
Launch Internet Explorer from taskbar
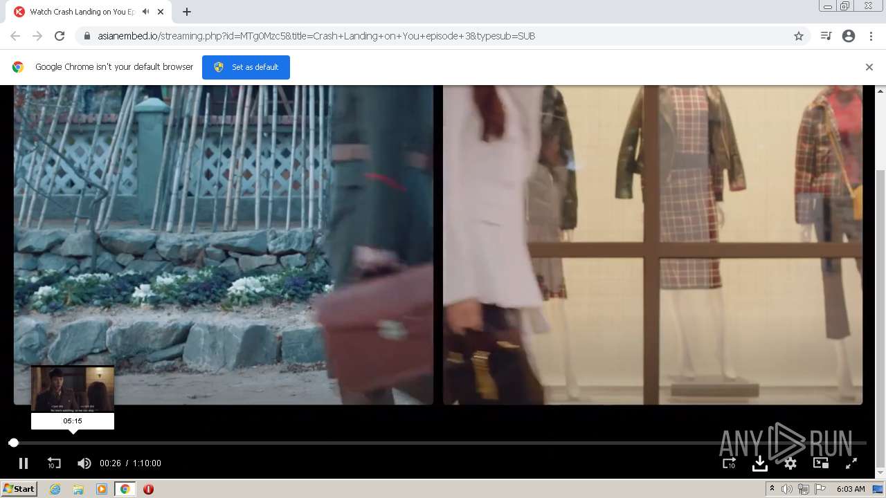(x=55, y=489)
